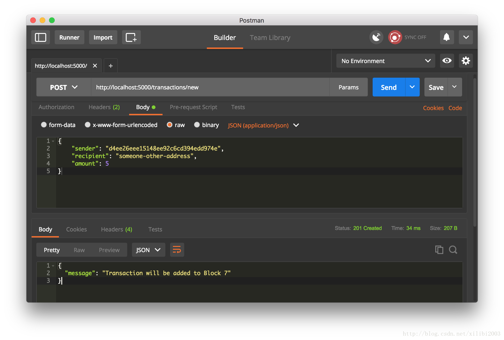
Task: Collapse line 1 fold in response body
Action: pyautogui.click(x=53, y=266)
